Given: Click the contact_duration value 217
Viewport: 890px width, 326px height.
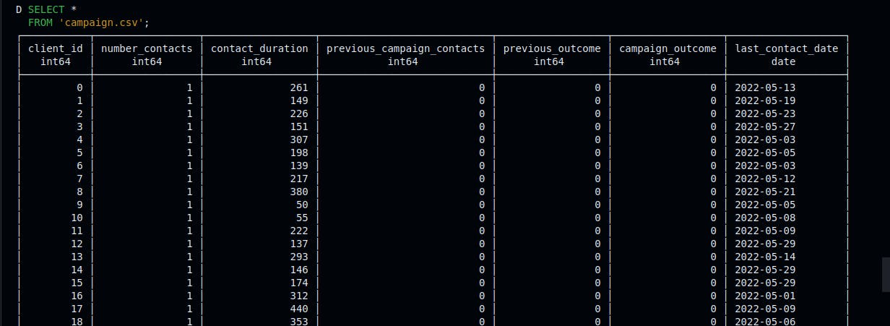Looking at the screenshot, I should tap(299, 179).
